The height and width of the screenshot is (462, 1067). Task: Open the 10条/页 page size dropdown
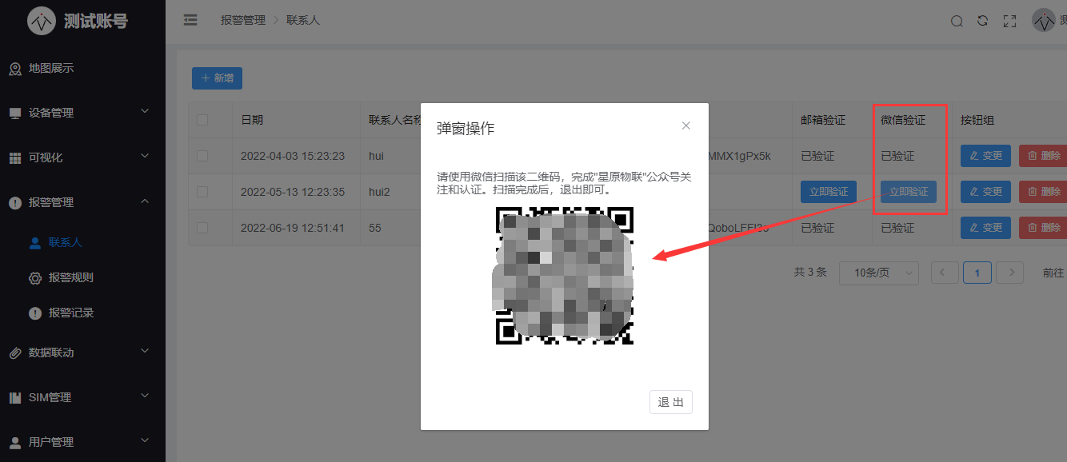click(878, 273)
